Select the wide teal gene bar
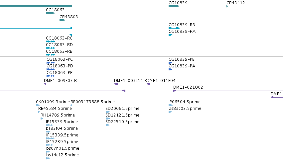Screen dimensions: 283x160 [36, 6]
